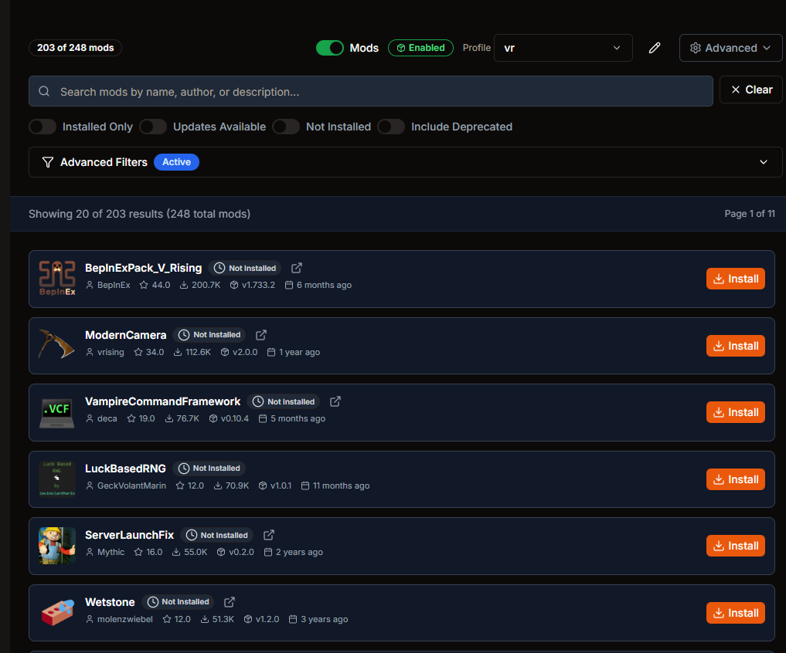The height and width of the screenshot is (653, 786).
Task: Click the LuckBasedRNG mod thumbnail
Action: tap(56, 479)
